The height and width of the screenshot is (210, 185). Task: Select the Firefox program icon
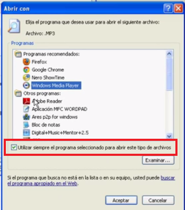pos(26,62)
